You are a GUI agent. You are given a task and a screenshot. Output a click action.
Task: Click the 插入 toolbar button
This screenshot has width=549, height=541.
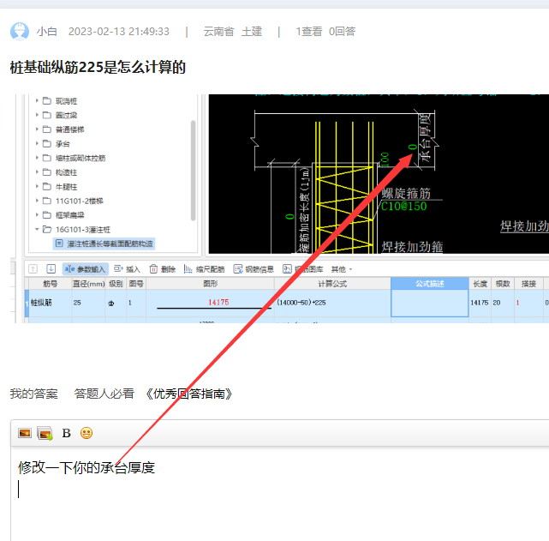pos(127,268)
